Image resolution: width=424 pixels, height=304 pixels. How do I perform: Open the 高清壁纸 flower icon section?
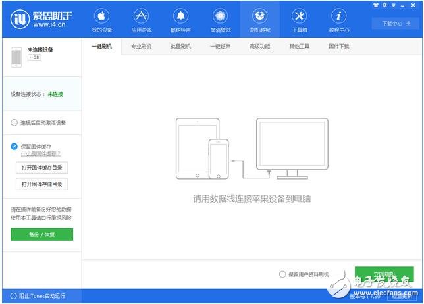(221, 20)
